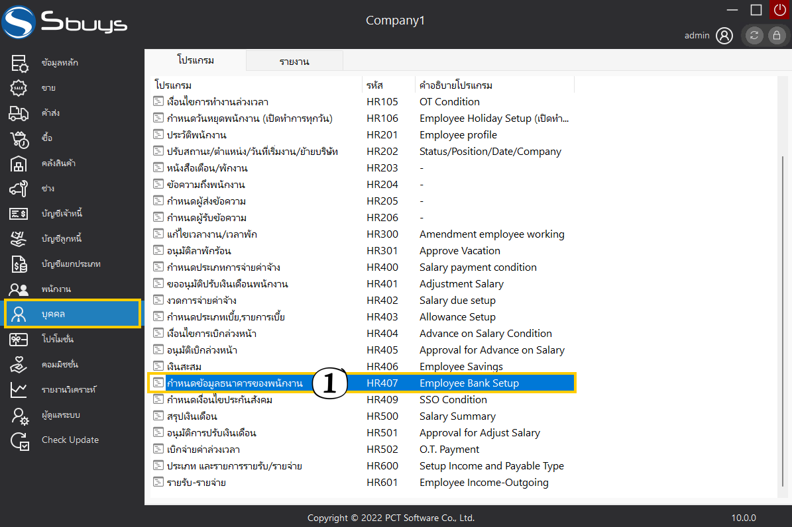Click the lock icon in top bar
The width and height of the screenshot is (792, 527).
point(775,36)
